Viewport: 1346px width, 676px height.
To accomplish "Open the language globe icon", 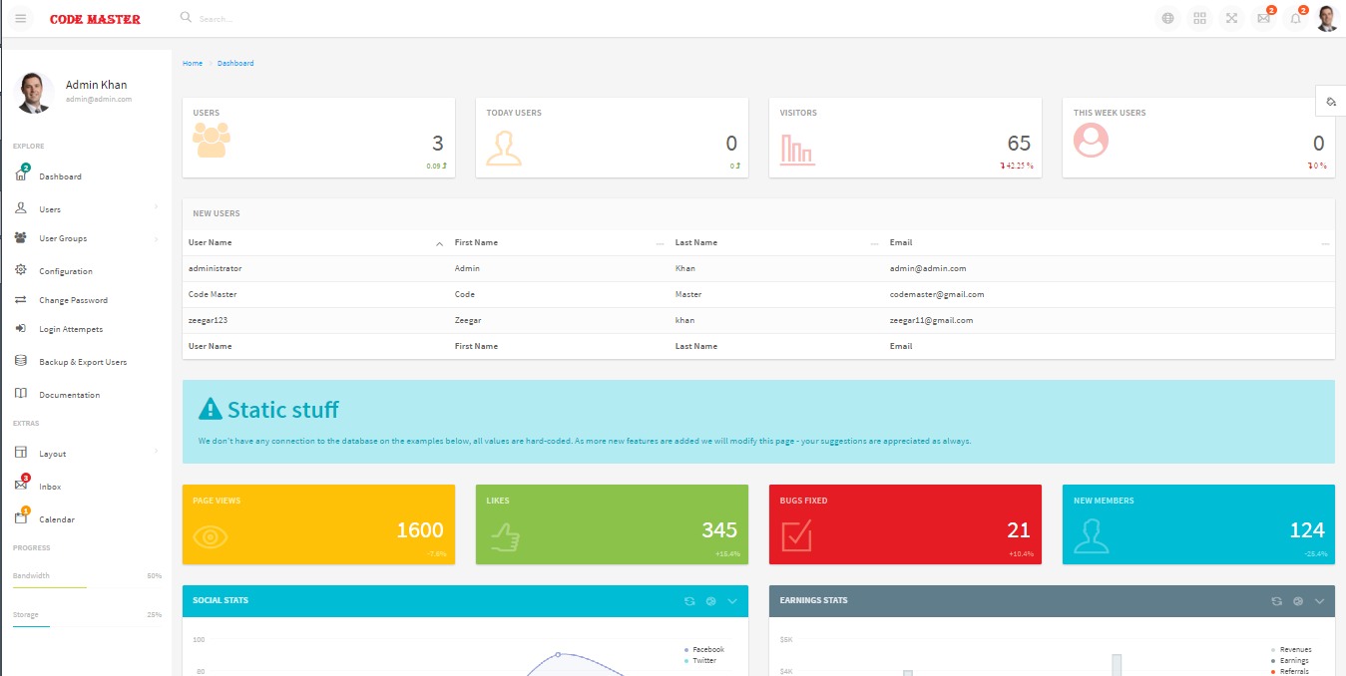I will [1166, 18].
